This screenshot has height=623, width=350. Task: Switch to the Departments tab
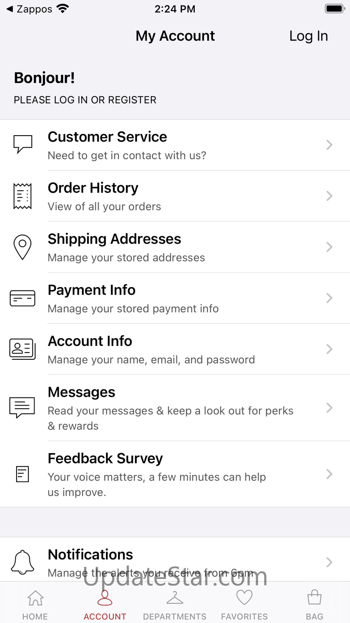click(x=175, y=605)
